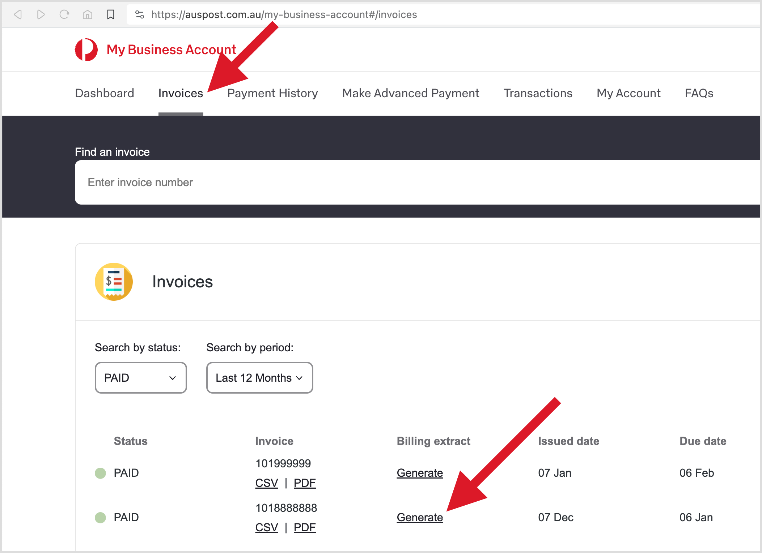This screenshot has width=762, height=553.
Task: Open the PAID status filter dropdown
Action: [141, 378]
